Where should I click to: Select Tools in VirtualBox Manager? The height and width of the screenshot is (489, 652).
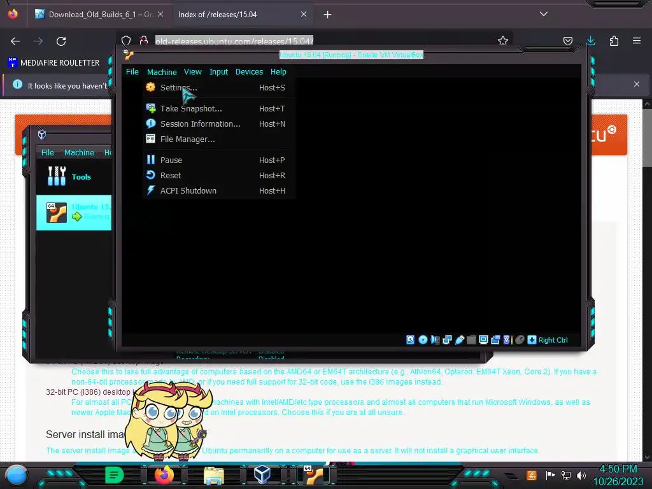coord(74,177)
